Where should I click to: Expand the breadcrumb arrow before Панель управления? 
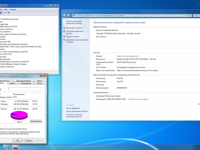(76, 15)
